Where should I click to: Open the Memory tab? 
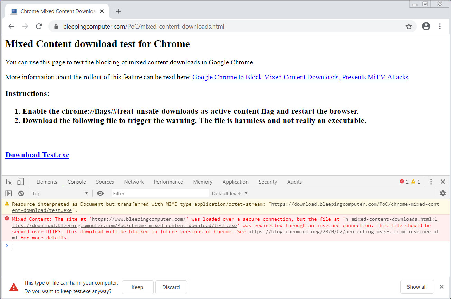tap(203, 182)
